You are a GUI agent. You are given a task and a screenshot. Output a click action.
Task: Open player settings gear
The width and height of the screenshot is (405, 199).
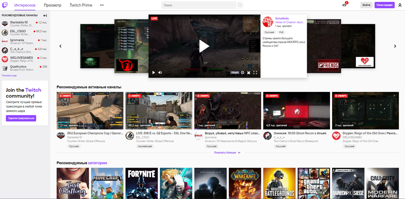point(242,72)
